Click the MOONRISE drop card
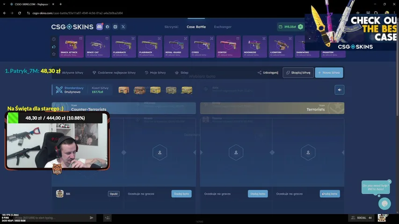Viewport: 399px width, 224px height. 255,47
